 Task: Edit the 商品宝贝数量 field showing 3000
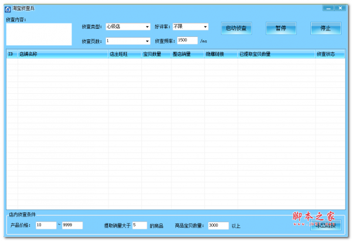(x=218, y=226)
